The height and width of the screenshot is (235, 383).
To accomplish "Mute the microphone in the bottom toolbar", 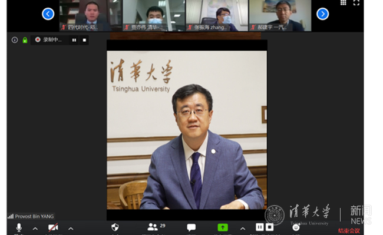I will [x=19, y=227].
